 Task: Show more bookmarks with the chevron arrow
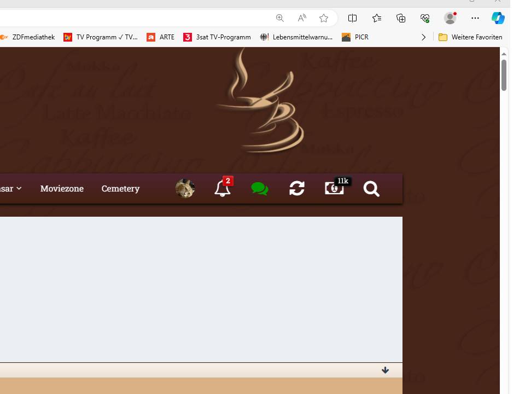pyautogui.click(x=423, y=37)
